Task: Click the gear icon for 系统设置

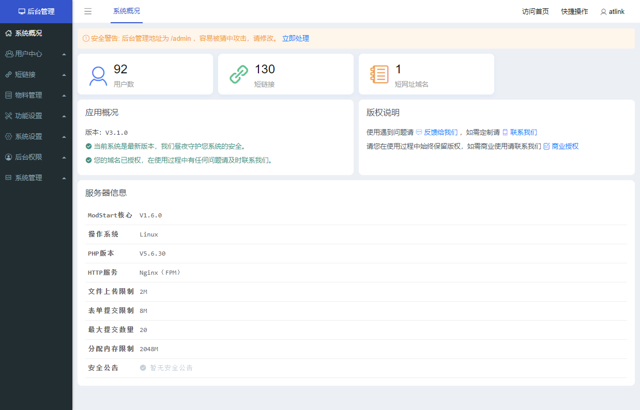Action: [9, 136]
